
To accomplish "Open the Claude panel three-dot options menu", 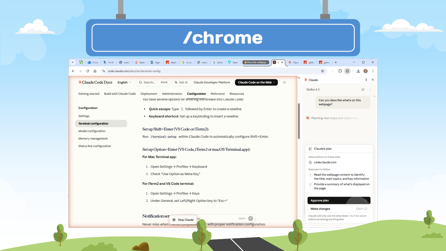I will click(x=370, y=90).
